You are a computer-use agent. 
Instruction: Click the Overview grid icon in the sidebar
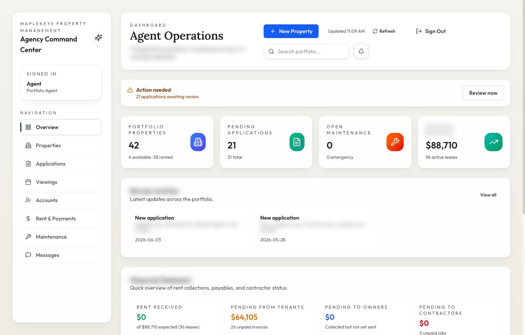coord(28,127)
